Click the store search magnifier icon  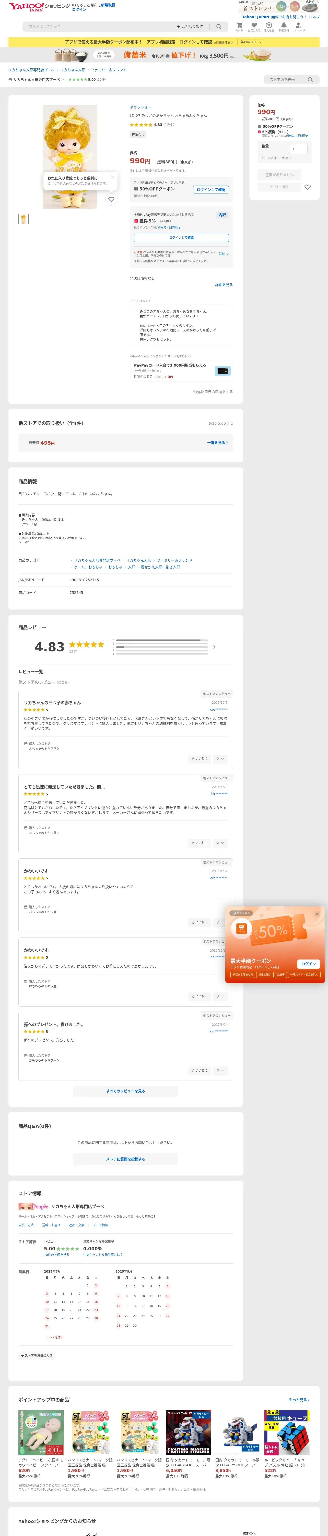point(310,80)
